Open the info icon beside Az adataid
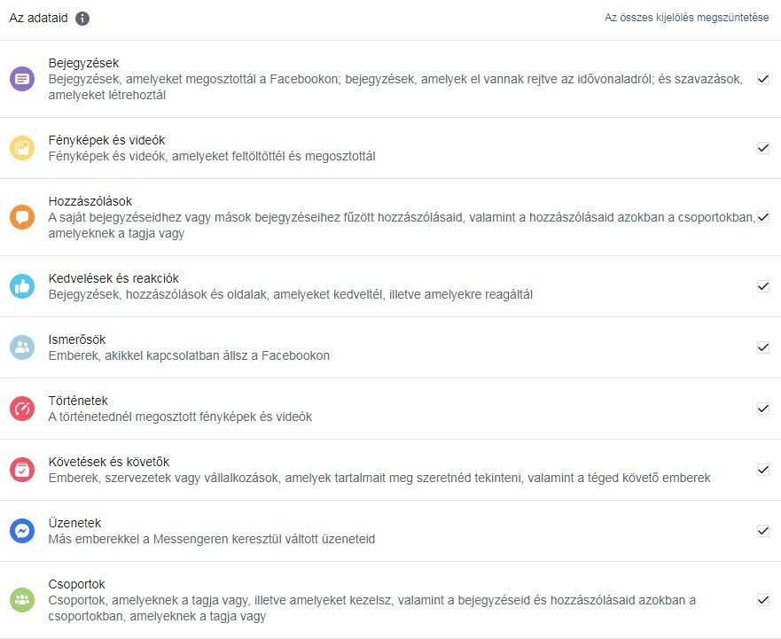This screenshot has width=781, height=639. (x=82, y=19)
